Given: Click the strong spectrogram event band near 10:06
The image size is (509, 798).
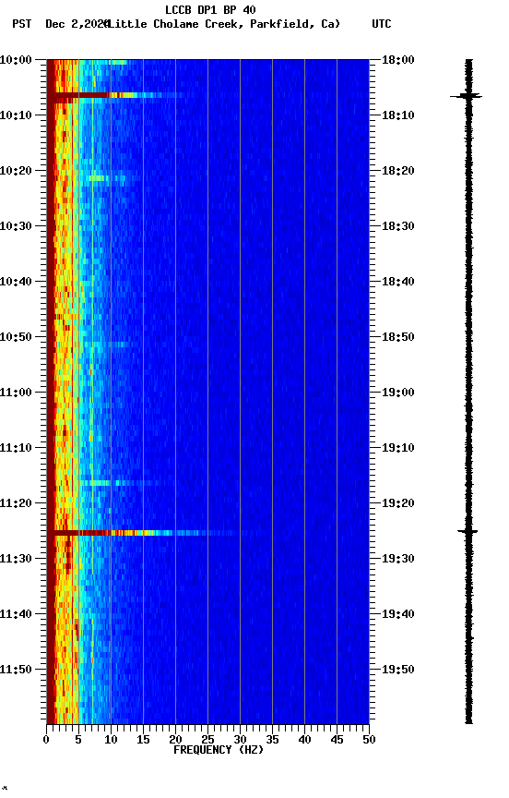Looking at the screenshot, I should point(116,95).
